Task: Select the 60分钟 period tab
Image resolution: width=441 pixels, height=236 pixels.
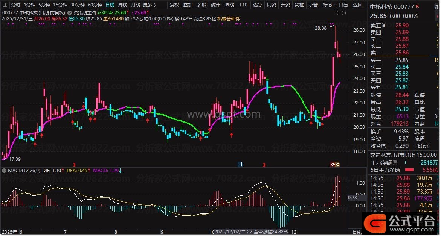Action: 95,5
